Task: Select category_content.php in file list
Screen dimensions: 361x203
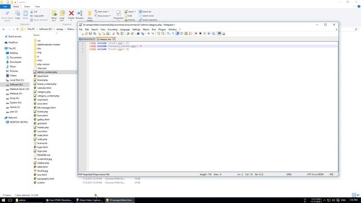Action: pyautogui.click(x=48, y=96)
